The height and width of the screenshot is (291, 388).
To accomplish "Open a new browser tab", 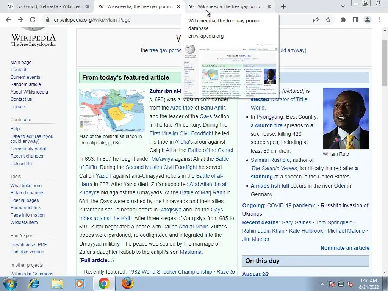I will tap(283, 6).
